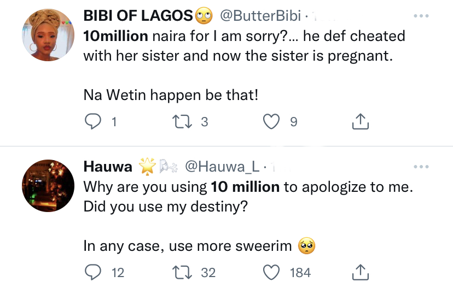Open more options on Hauwa's tweet
Image resolution: width=453 pixels, height=282 pixels.
tap(421, 167)
